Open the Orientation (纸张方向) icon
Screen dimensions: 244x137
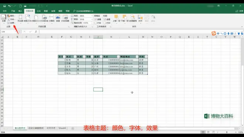coord(28,19)
